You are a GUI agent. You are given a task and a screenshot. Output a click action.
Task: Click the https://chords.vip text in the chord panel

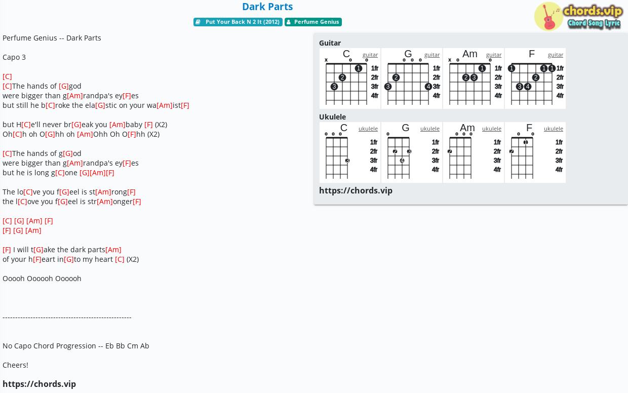pos(356,190)
